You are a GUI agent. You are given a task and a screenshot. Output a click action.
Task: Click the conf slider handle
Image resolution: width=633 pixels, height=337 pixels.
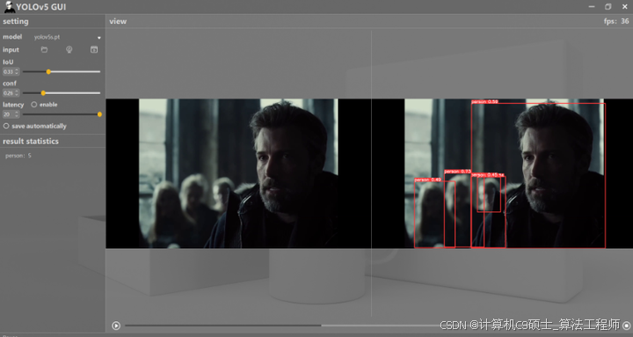pyautogui.click(x=43, y=93)
